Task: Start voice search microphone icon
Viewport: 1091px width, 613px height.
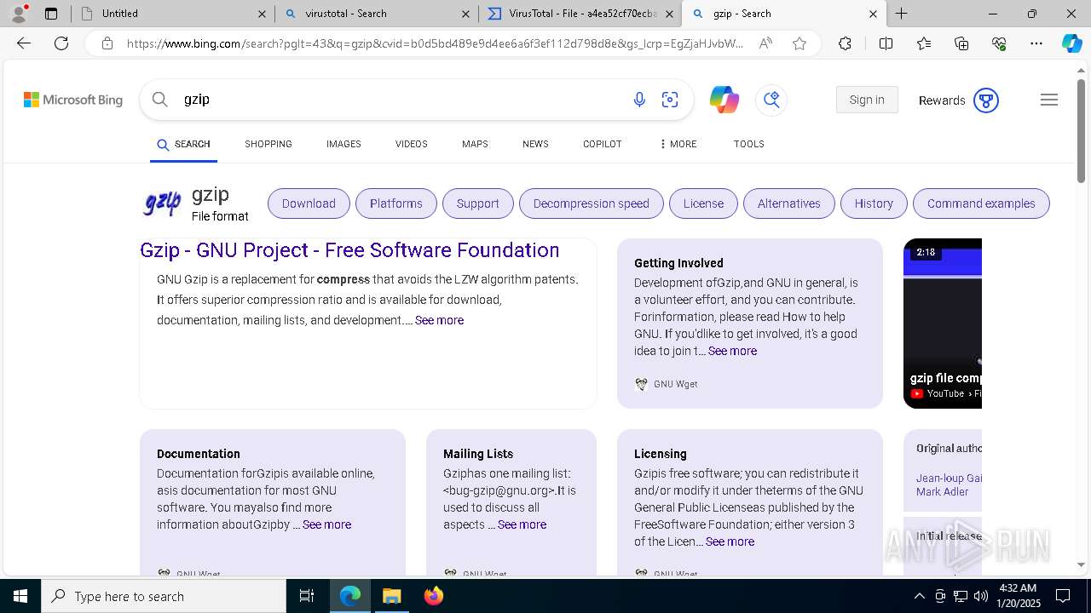Action: pyautogui.click(x=639, y=100)
